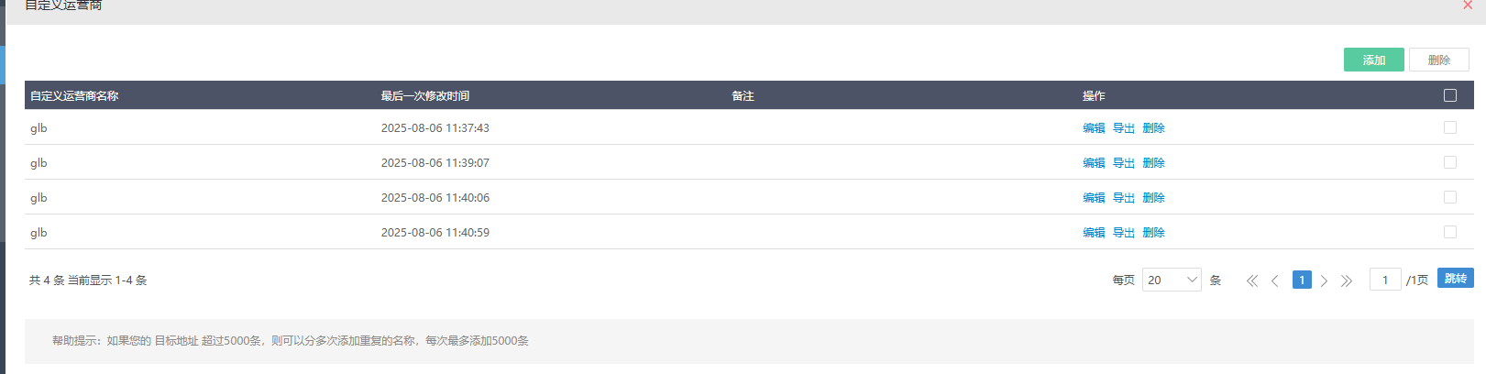The height and width of the screenshot is (374, 1486).
Task: Go to next page arrow
Action: (x=1324, y=280)
